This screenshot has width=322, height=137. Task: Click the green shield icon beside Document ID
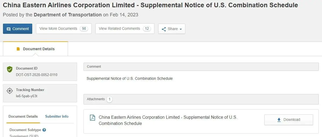pos(10,69)
